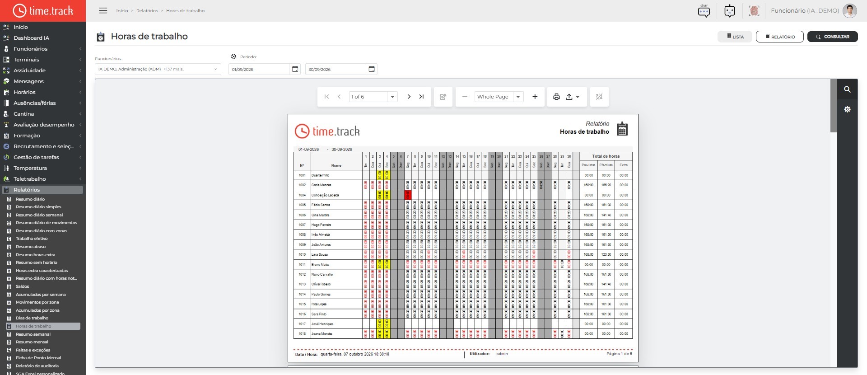
Task: Open the page number dropdown
Action: [x=392, y=97]
